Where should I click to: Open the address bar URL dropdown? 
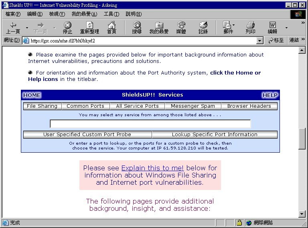(x=260, y=40)
